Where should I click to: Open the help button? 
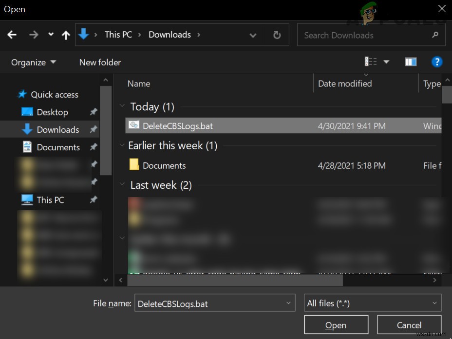coord(437,62)
